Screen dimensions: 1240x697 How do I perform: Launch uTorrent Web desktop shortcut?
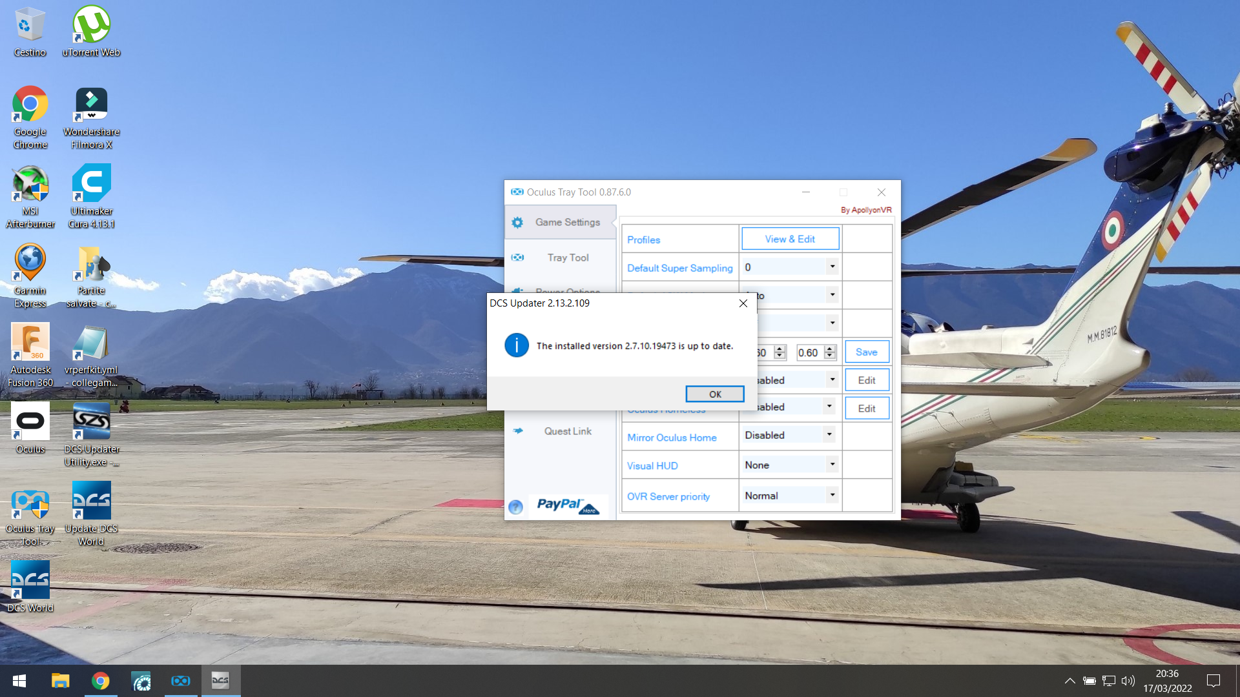coord(91,32)
